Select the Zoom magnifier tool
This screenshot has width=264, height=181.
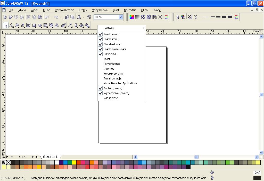[17, 25]
